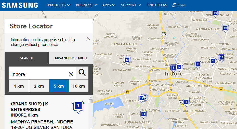
Task: Click the MURAI MOHALLA map label
Action: pyautogui.click(x=199, y=86)
